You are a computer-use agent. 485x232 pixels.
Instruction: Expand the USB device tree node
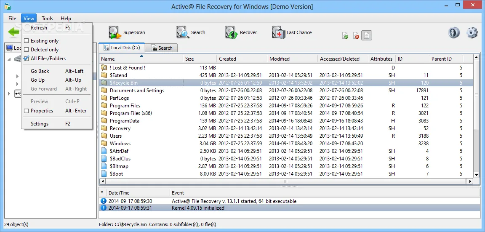click(x=9, y=93)
